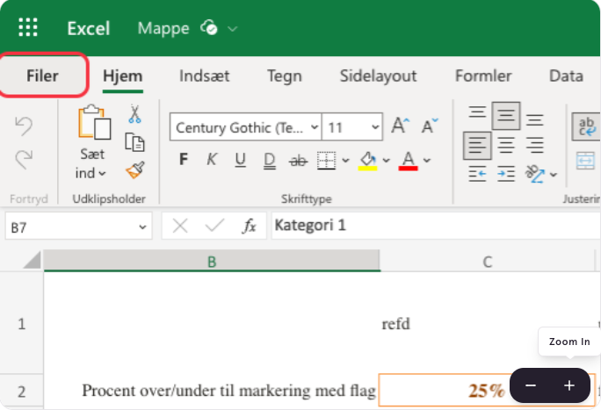The height and width of the screenshot is (410, 601).
Task: Select column C header
Action: coord(487,262)
